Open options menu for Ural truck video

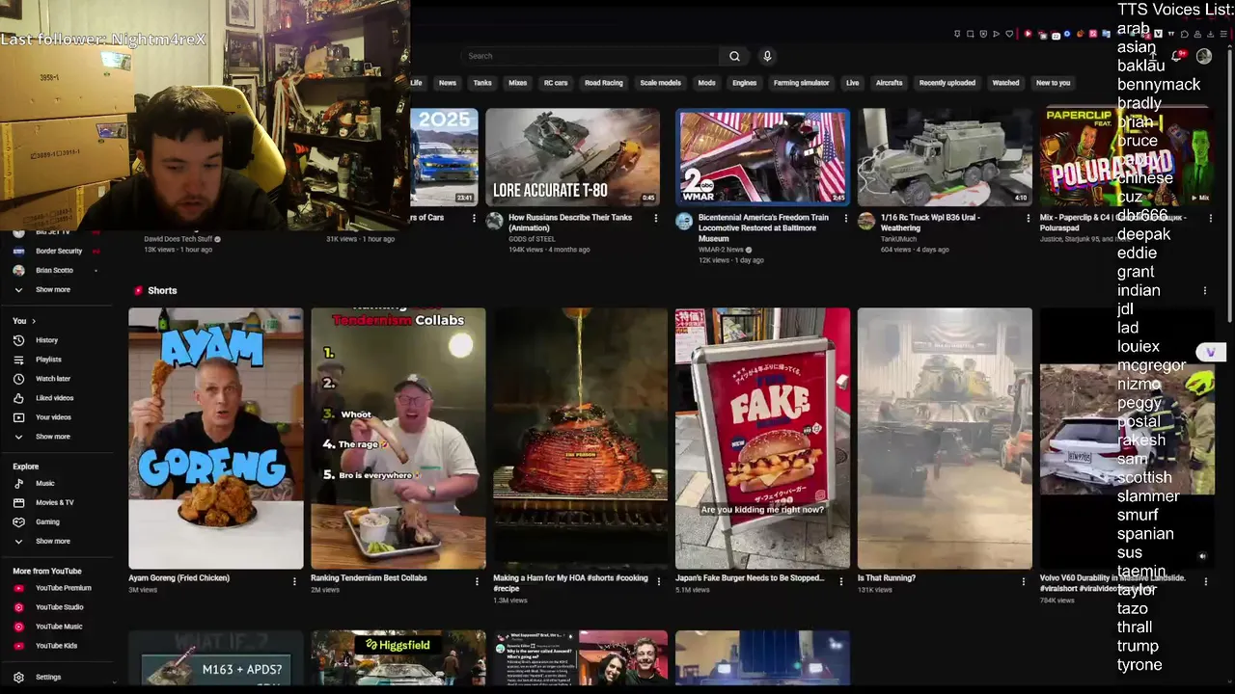[1028, 218]
